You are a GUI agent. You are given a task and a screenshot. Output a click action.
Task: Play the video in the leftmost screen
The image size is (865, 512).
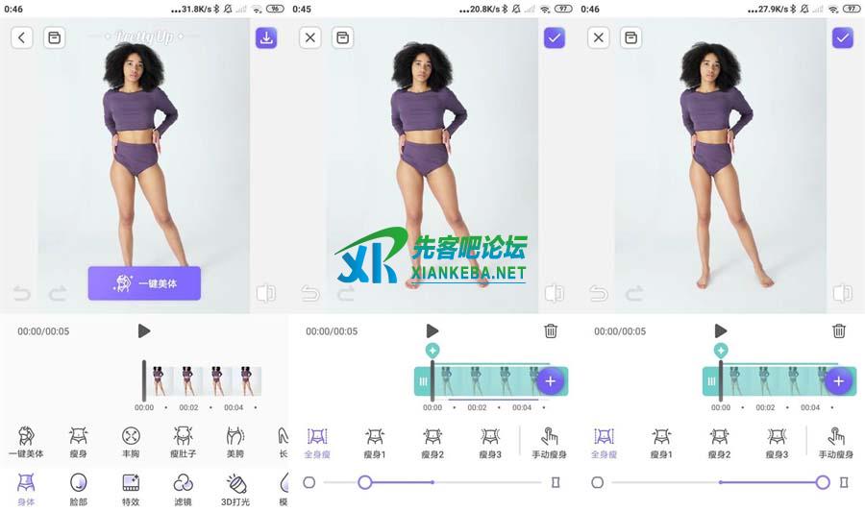tap(144, 330)
